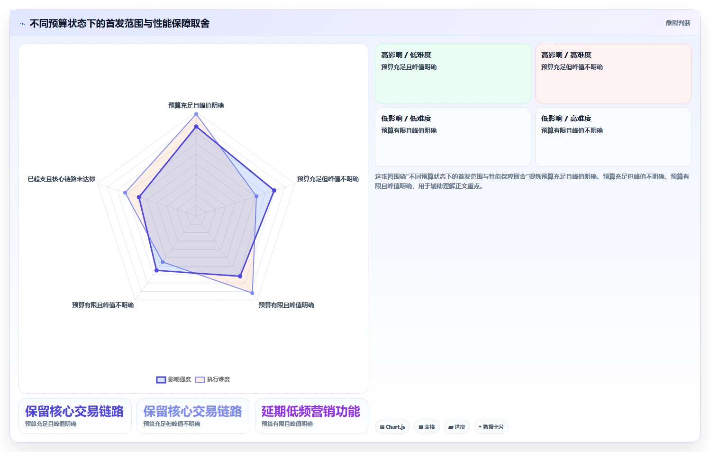Open the 低影响 / 低难度 quadrant card
The height and width of the screenshot is (452, 710).
pyautogui.click(x=453, y=137)
